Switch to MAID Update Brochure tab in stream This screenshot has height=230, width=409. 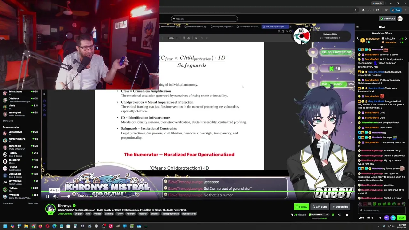coord(249,27)
